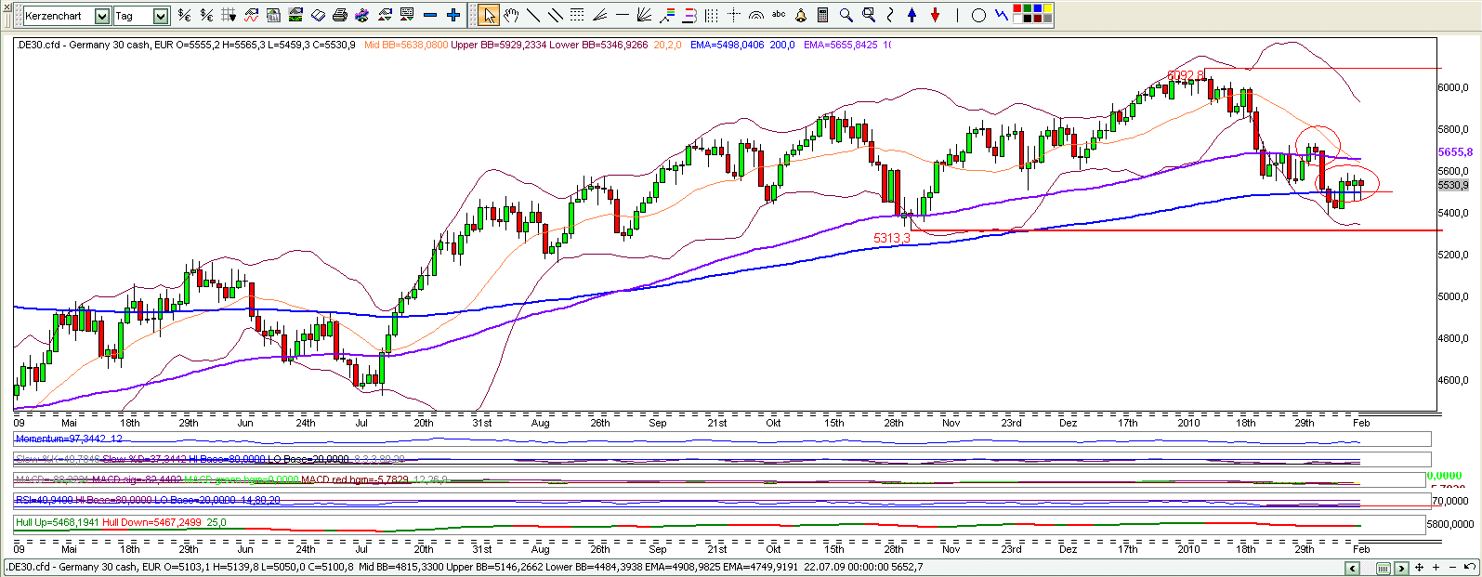
Task: Click the red wave indicator icon
Action: [251, 16]
